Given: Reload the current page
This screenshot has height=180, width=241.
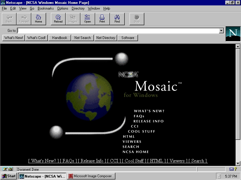Looking at the screenshot, I should (58, 19).
